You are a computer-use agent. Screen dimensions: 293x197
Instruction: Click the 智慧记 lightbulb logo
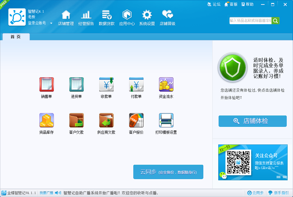(17, 17)
